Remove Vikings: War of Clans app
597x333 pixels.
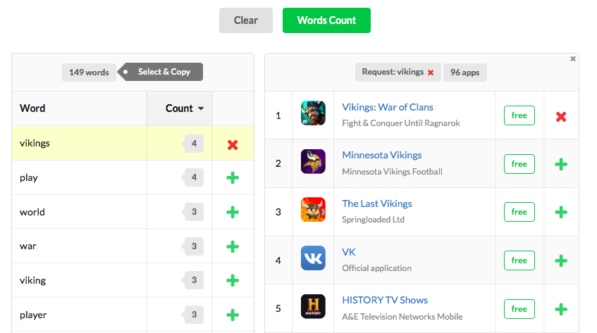click(x=561, y=116)
